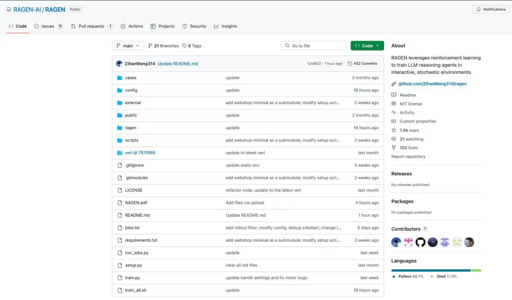The image size is (512, 300).
Task: Open the Packages heading link
Action: [402, 202]
